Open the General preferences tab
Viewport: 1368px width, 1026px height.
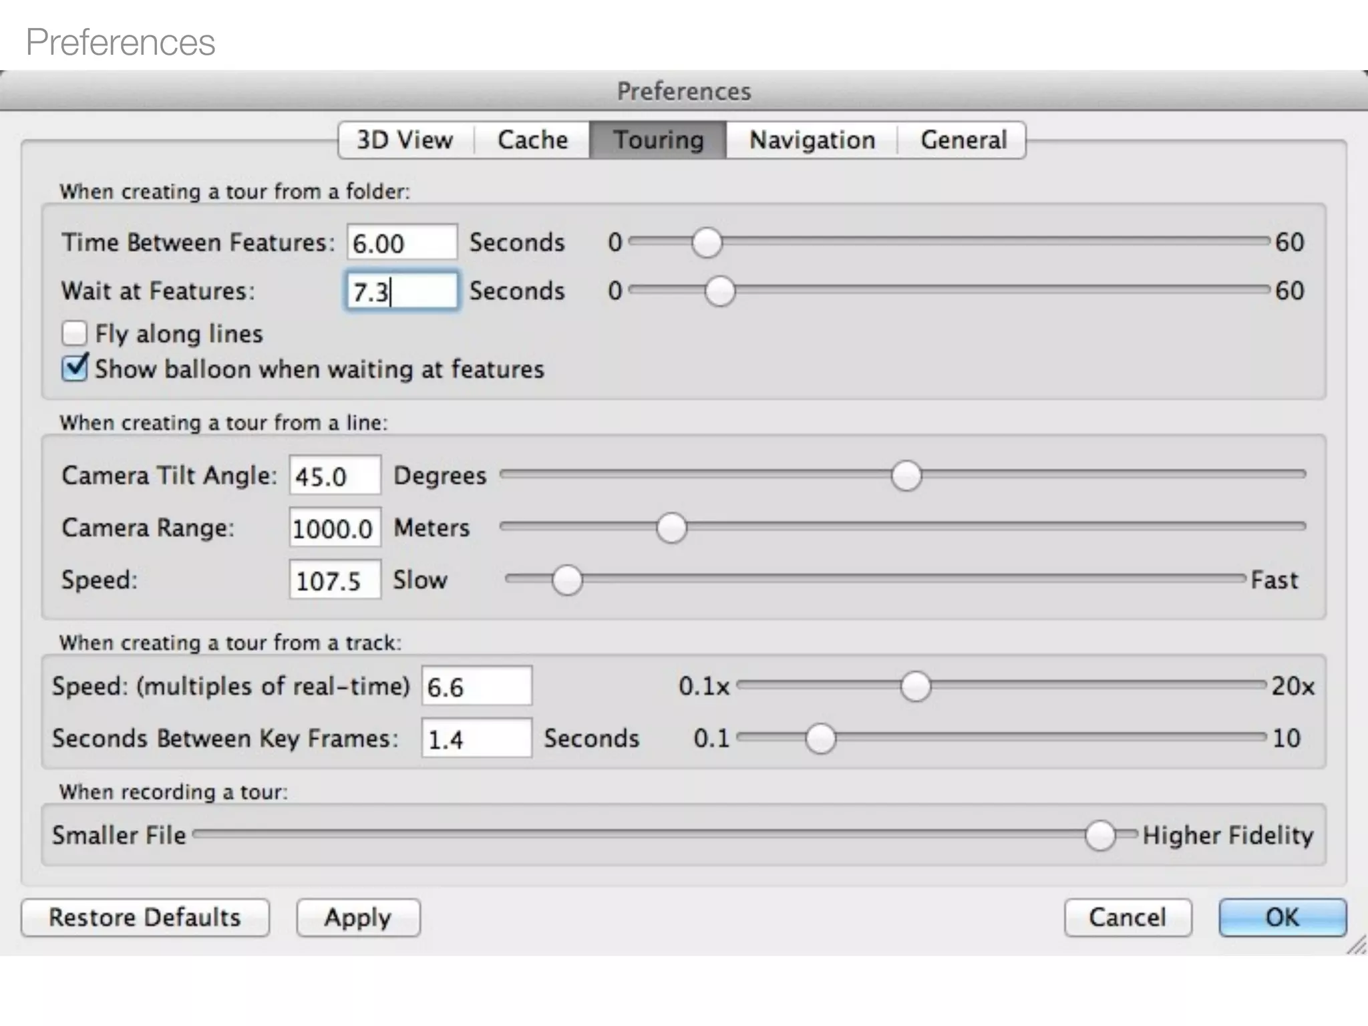tap(963, 140)
